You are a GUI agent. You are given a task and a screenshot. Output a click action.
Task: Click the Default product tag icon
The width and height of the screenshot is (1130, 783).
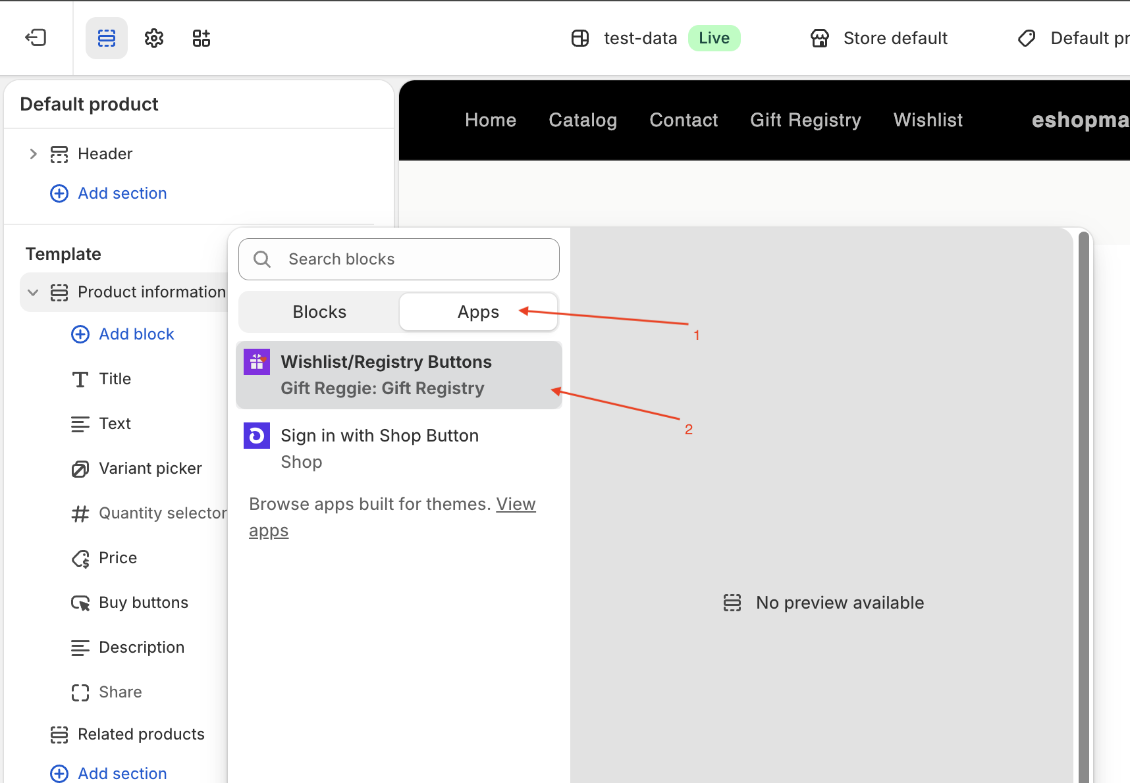[1027, 38]
